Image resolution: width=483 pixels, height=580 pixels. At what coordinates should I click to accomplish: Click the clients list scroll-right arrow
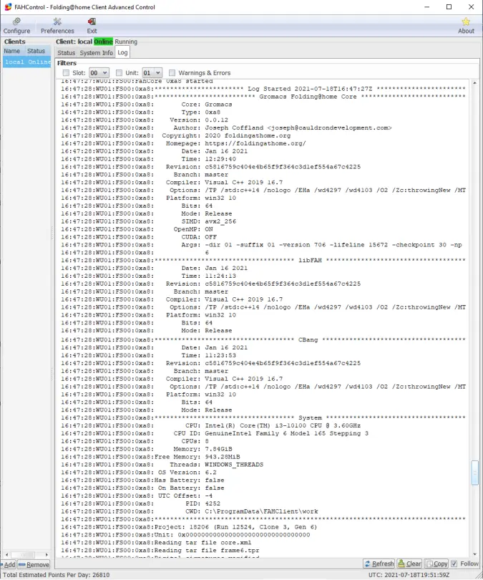[47, 554]
